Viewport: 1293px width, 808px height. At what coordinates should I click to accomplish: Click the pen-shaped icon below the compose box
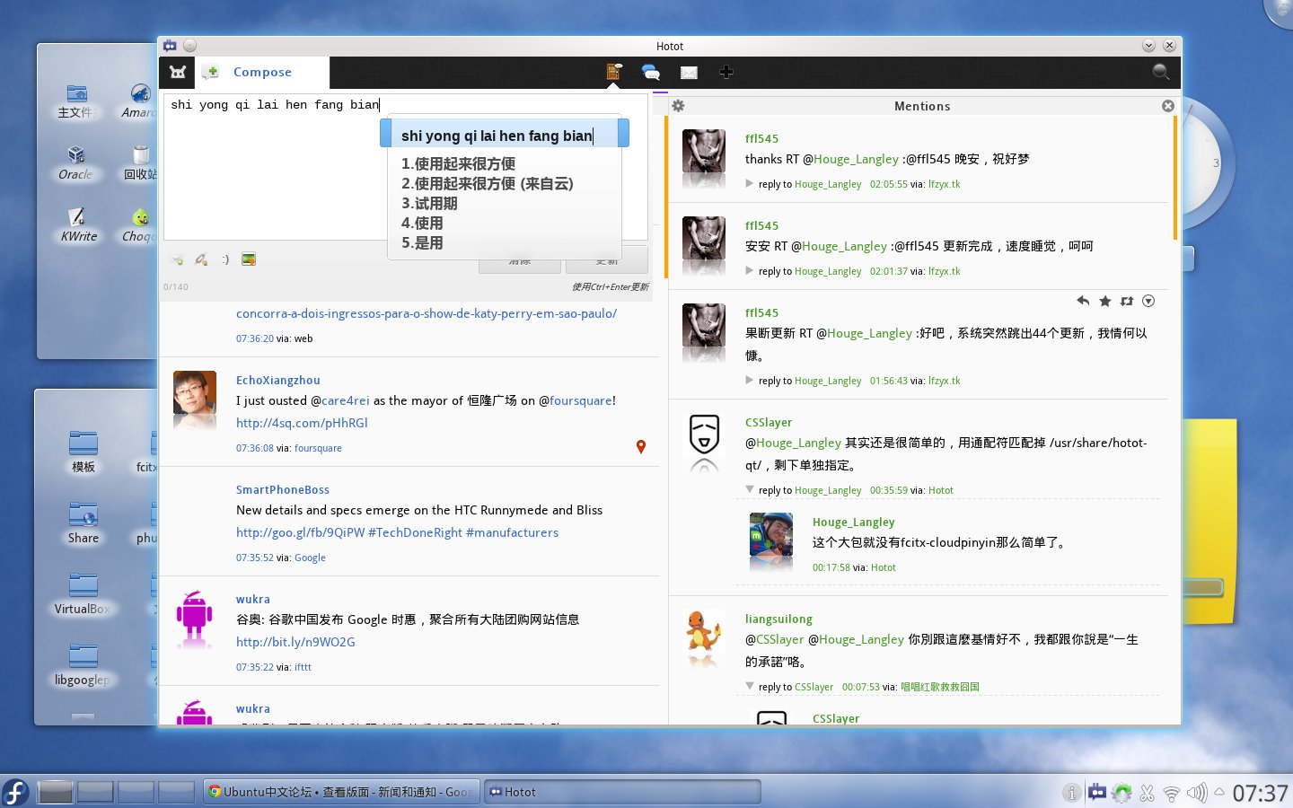(201, 259)
